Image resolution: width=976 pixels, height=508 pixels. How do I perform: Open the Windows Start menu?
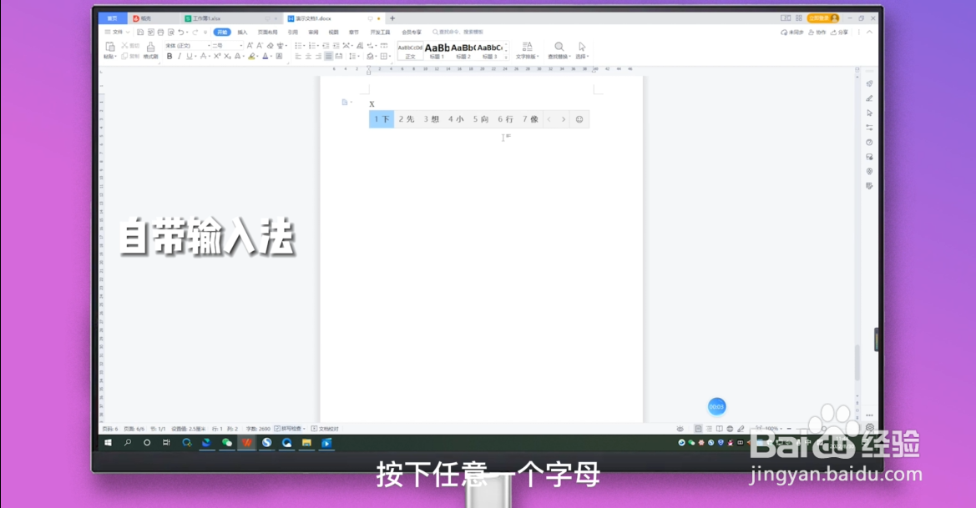tap(108, 443)
